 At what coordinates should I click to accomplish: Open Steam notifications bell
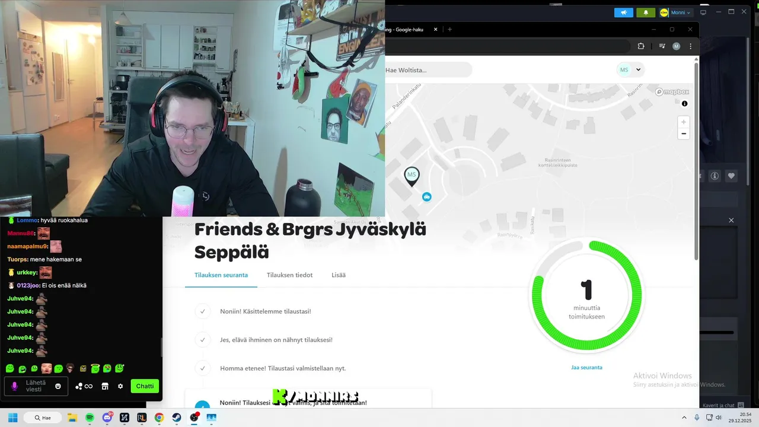point(646,12)
